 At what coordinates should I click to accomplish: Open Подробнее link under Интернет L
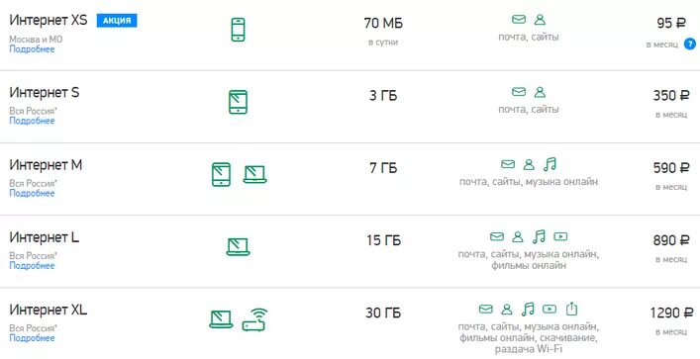32,266
